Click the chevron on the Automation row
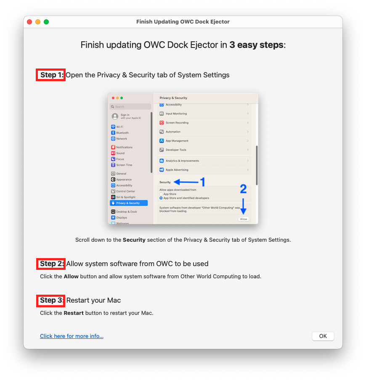Image resolution: width=366 pixels, height=380 pixels. pyautogui.click(x=248, y=132)
